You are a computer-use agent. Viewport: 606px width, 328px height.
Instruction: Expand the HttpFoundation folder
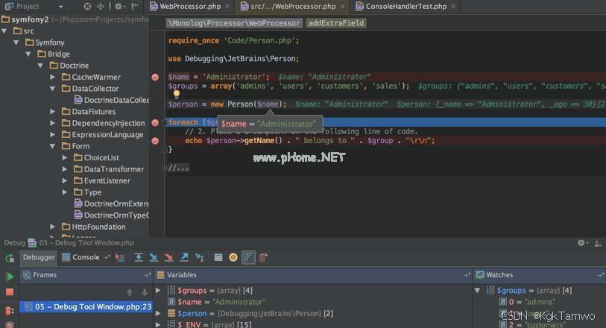(x=53, y=227)
